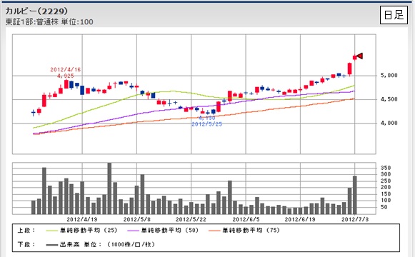Click the red current price arrow marker
The height and width of the screenshot is (257, 415).
point(360,56)
